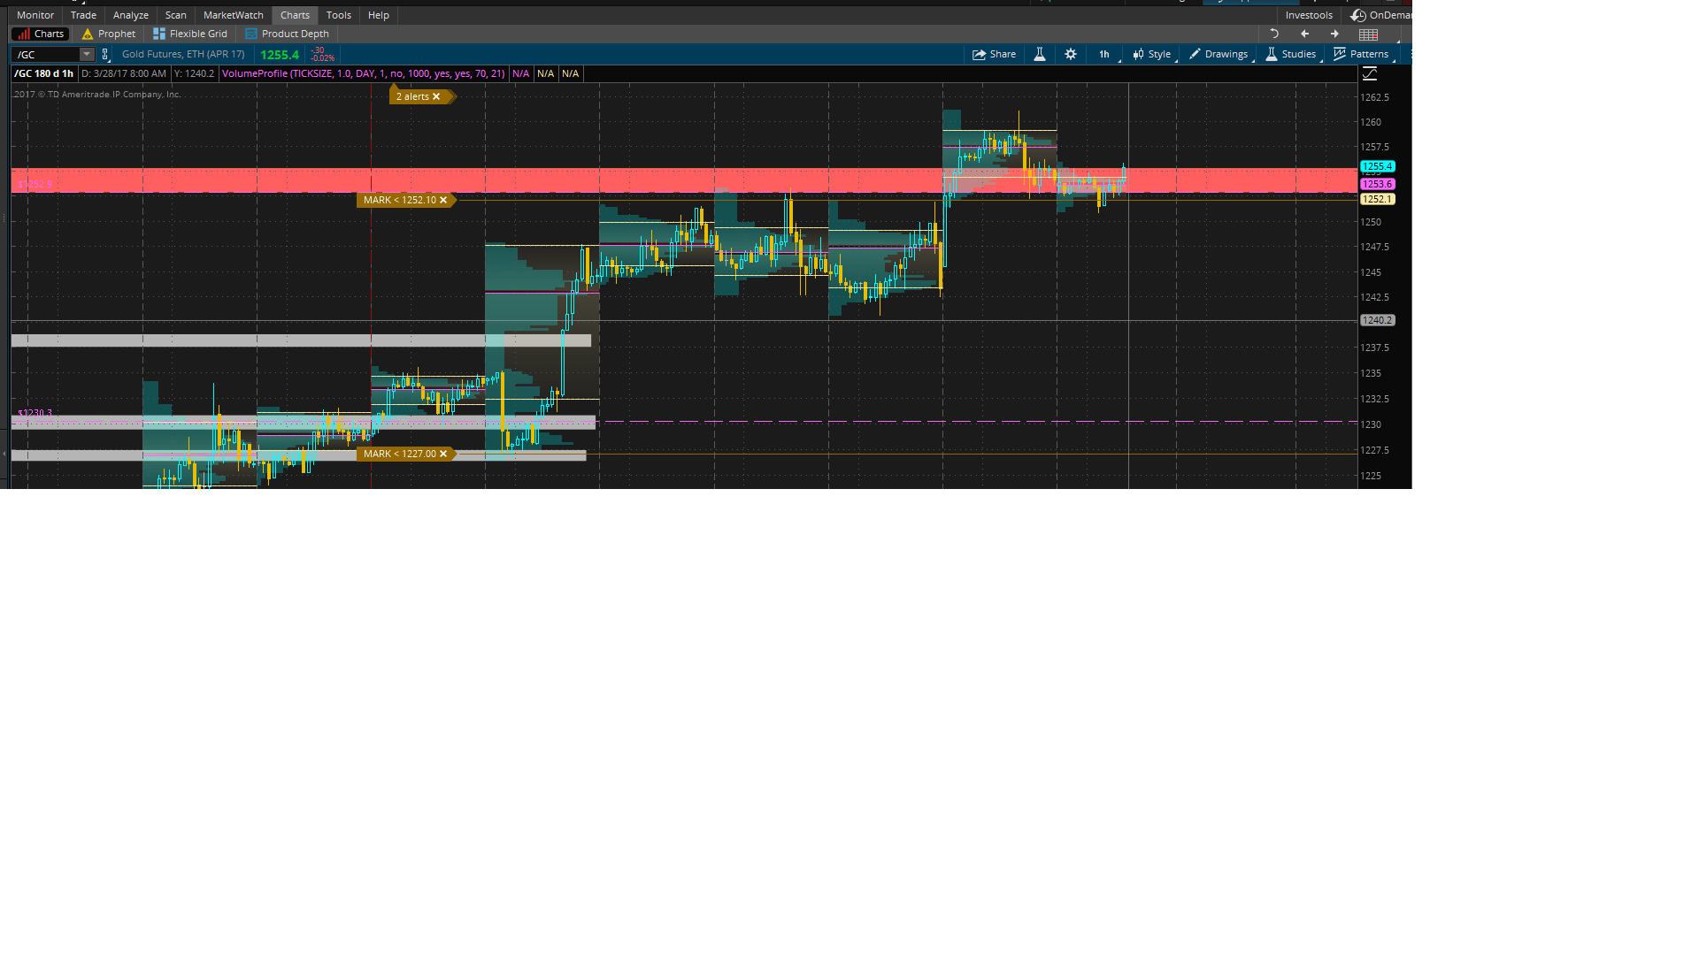1699x955 pixels.
Task: Remove the MARK < 1252.10 alert
Action: pyautogui.click(x=443, y=200)
